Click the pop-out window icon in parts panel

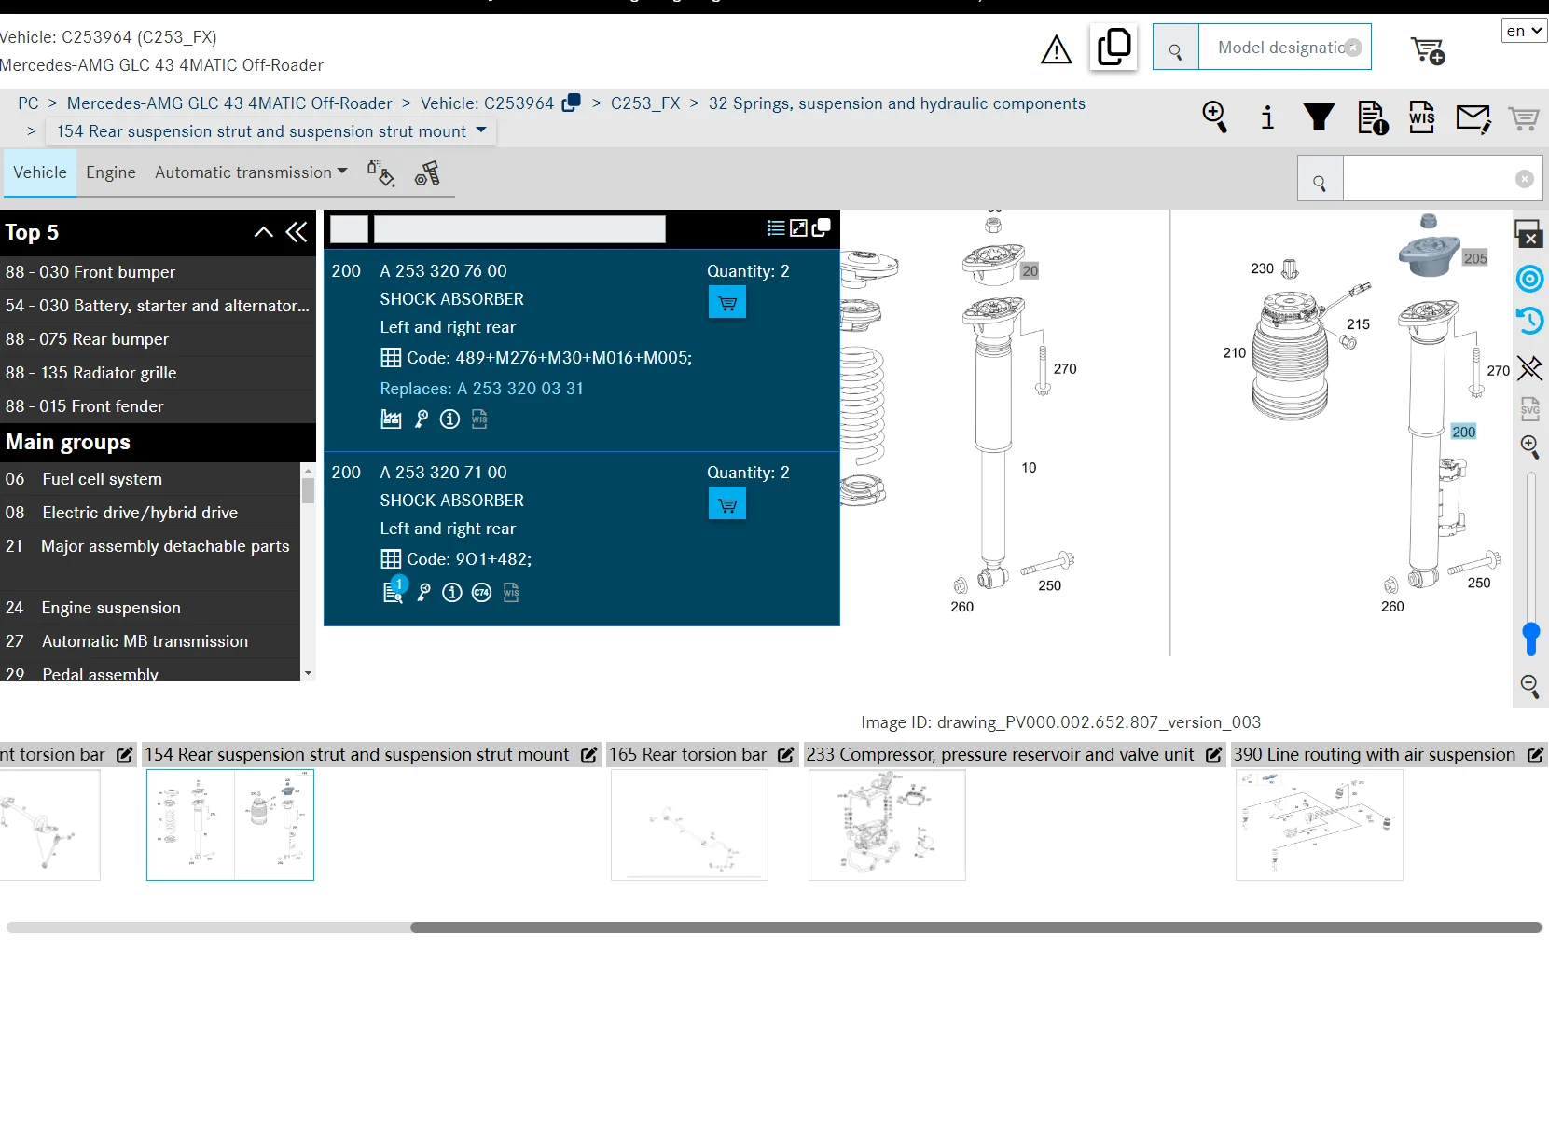pos(822,227)
